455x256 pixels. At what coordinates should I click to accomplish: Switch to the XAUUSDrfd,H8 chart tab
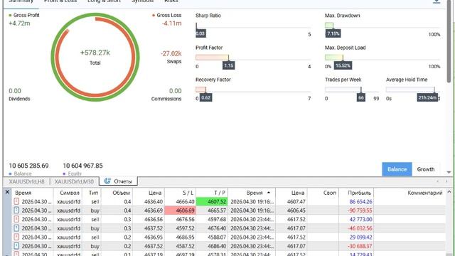(x=26, y=182)
